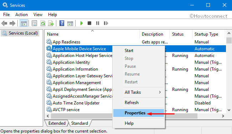Screen dimensions: 232x134
Task: Choose Start in the context menu
Action: coord(139,51)
